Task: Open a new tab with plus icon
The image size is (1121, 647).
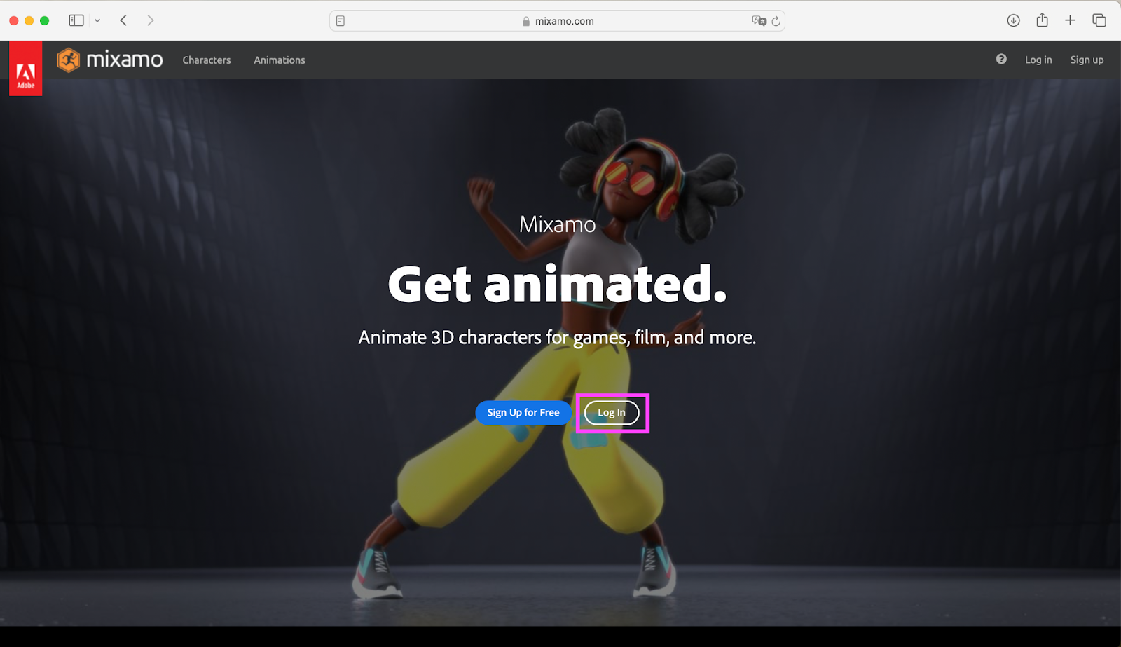Action: tap(1070, 20)
